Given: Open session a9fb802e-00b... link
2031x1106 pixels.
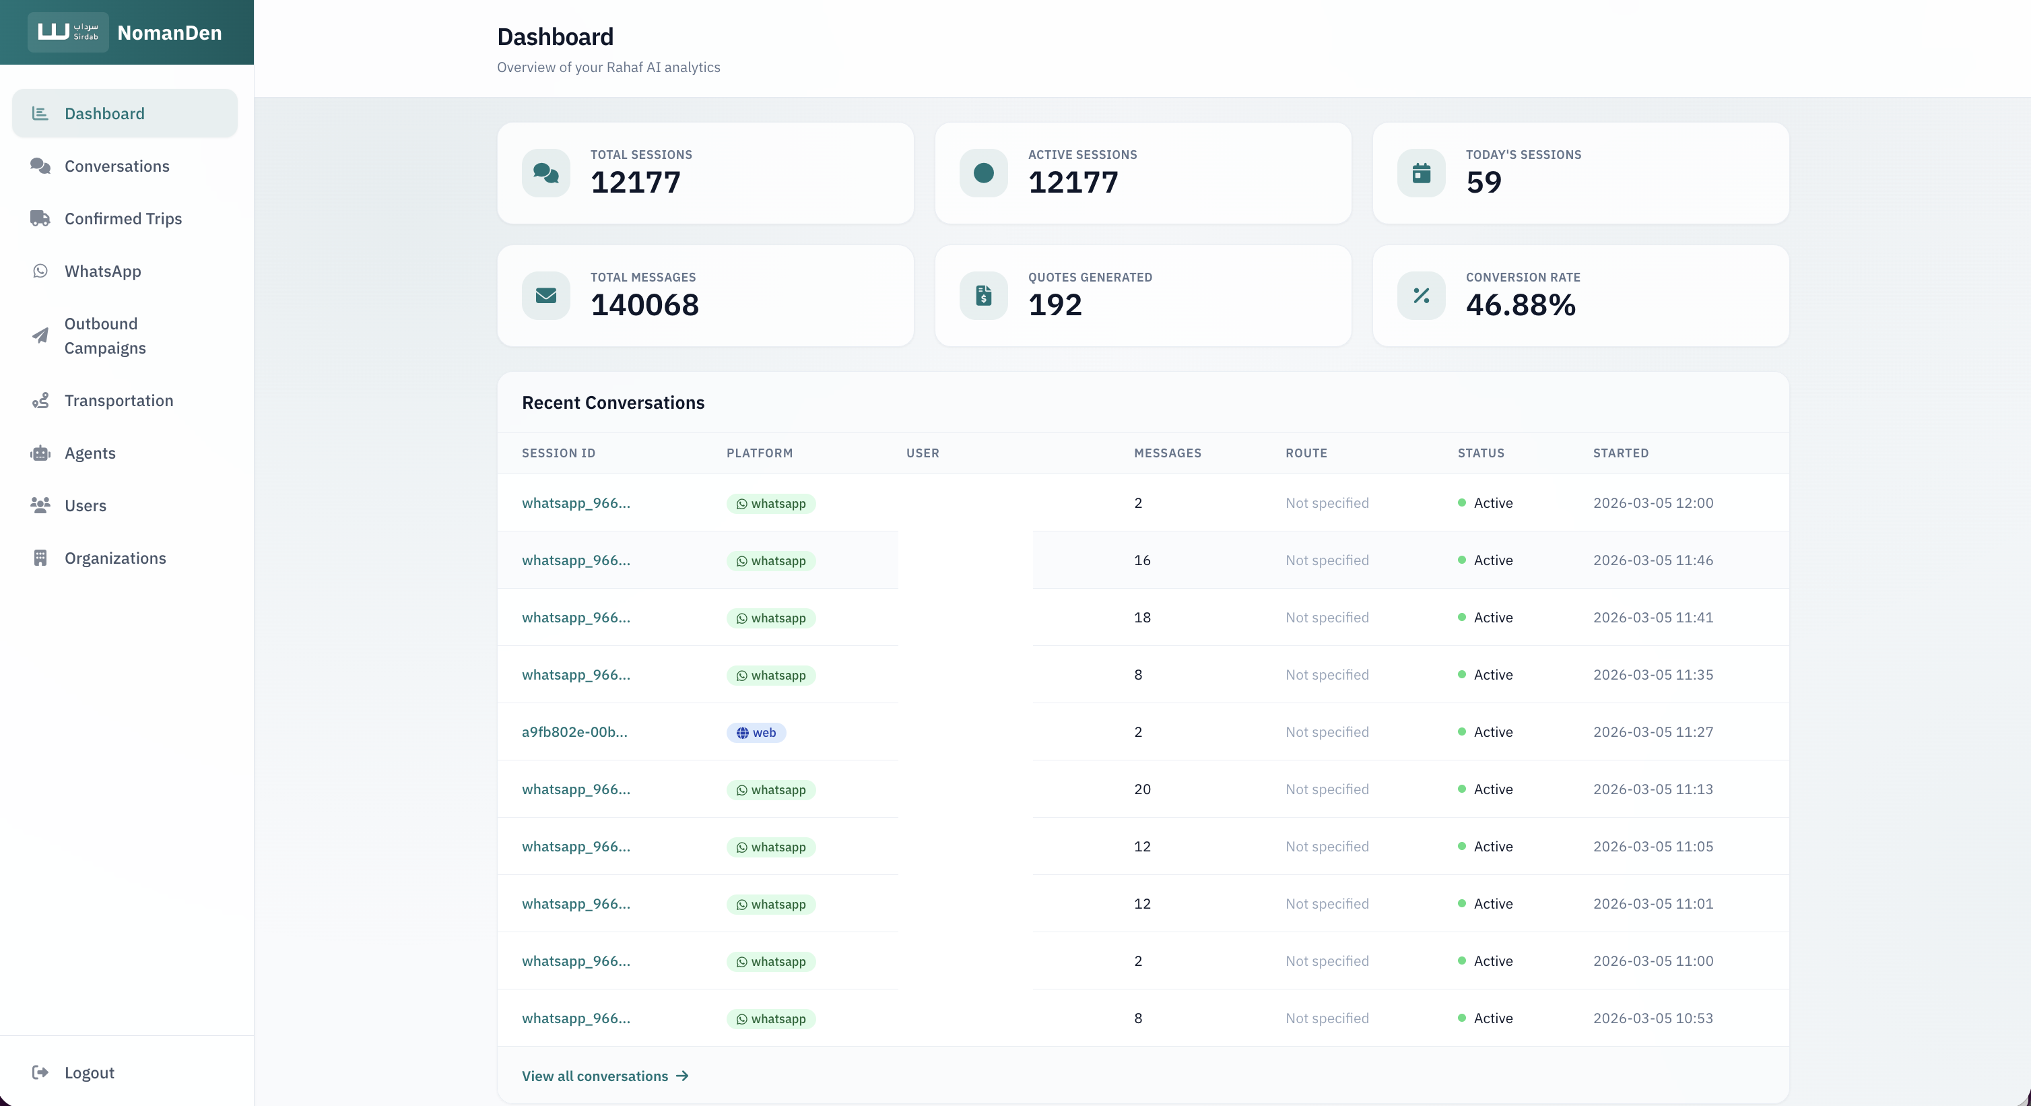Looking at the screenshot, I should pos(574,732).
